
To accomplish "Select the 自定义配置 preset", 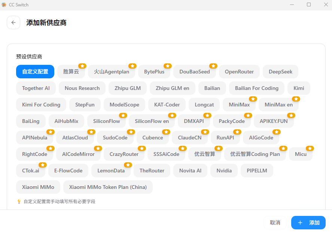I will tap(35, 72).
